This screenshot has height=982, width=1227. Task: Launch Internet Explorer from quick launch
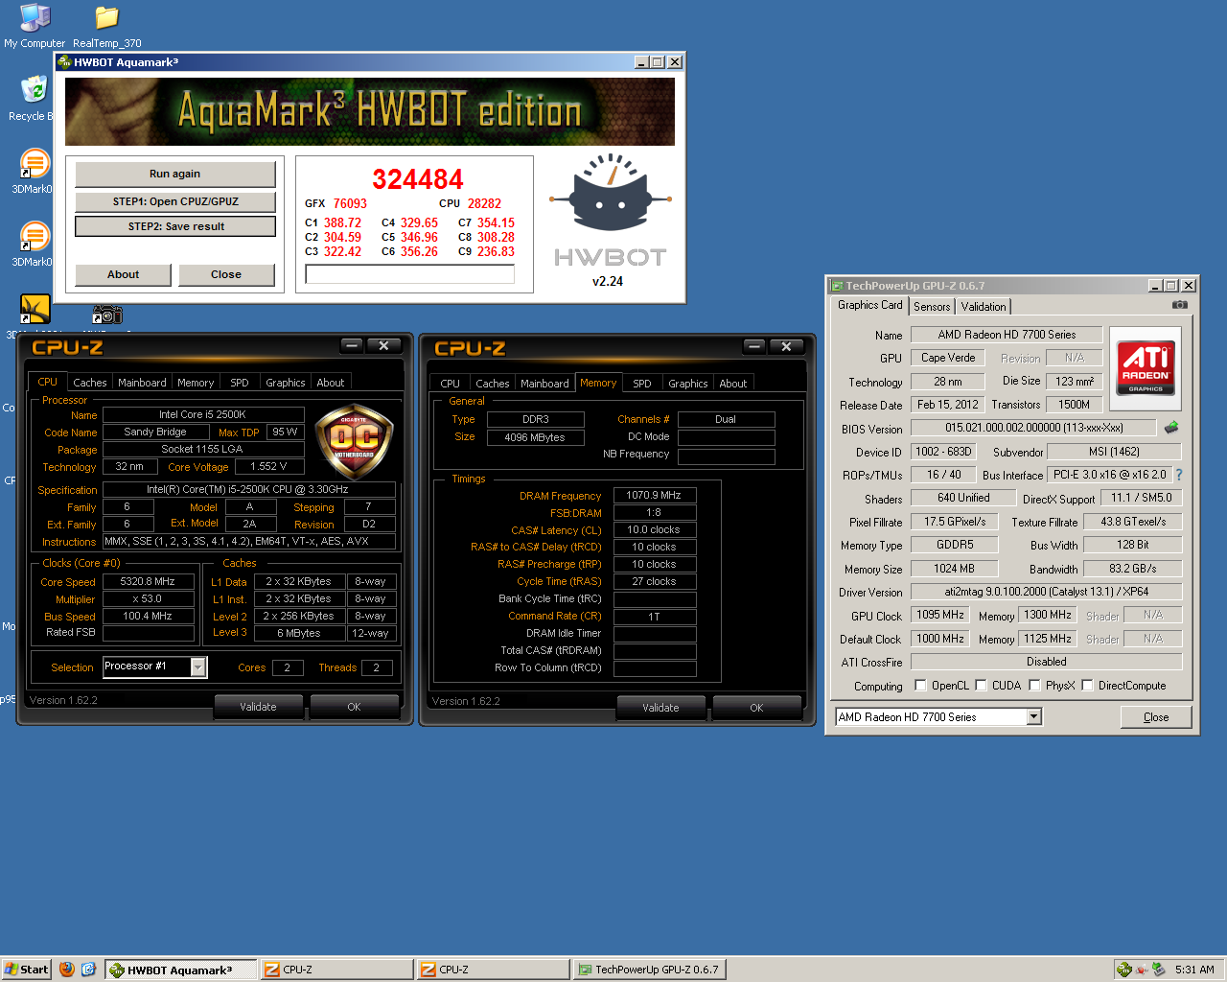[88, 970]
